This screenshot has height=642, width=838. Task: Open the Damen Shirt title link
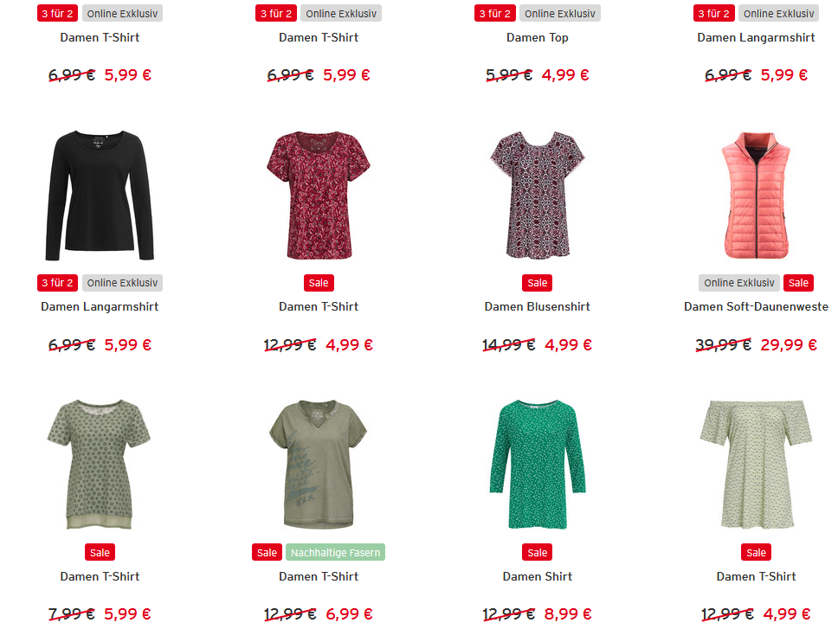pos(537,576)
